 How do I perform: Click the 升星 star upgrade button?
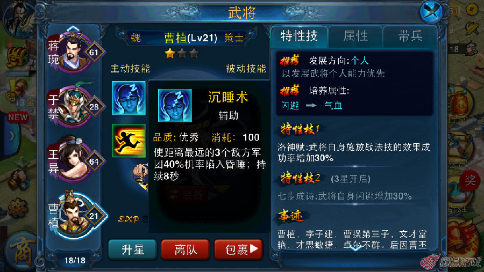(133, 249)
